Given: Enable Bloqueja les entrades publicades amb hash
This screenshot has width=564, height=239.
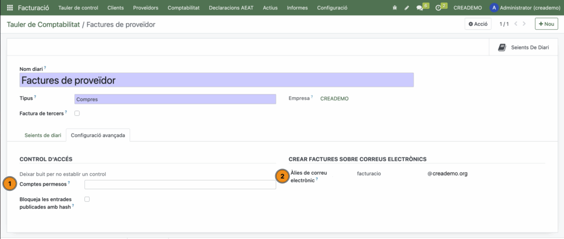Looking at the screenshot, I should click(87, 199).
